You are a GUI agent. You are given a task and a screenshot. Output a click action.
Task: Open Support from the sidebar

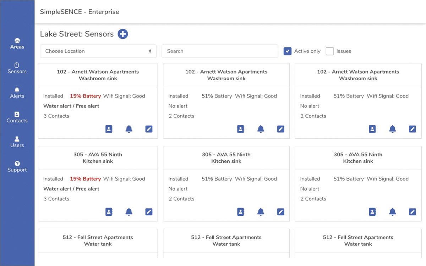point(17,167)
